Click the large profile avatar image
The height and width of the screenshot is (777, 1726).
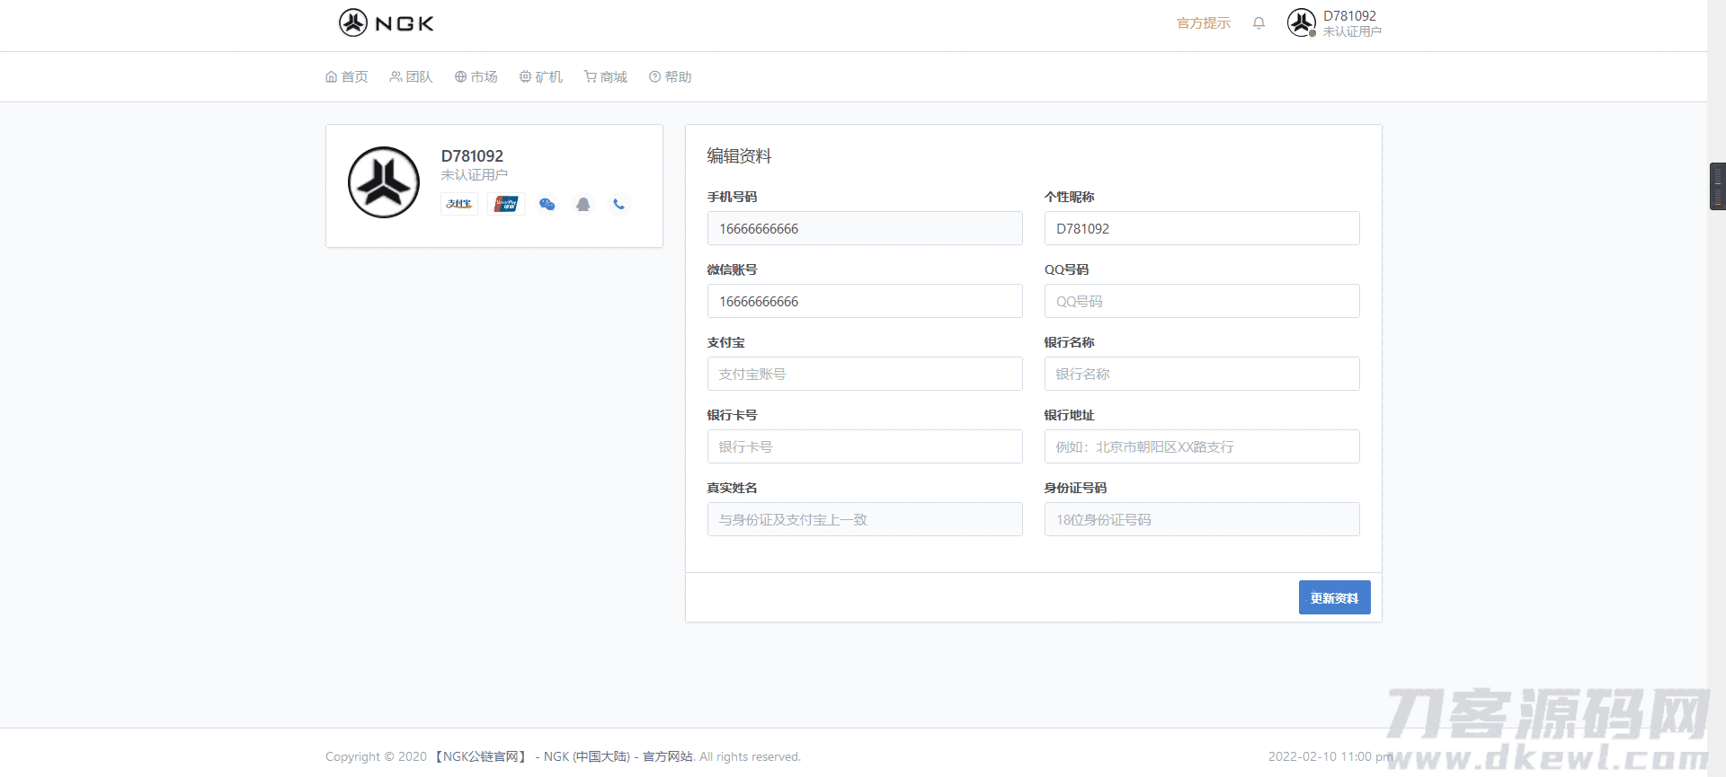point(384,182)
